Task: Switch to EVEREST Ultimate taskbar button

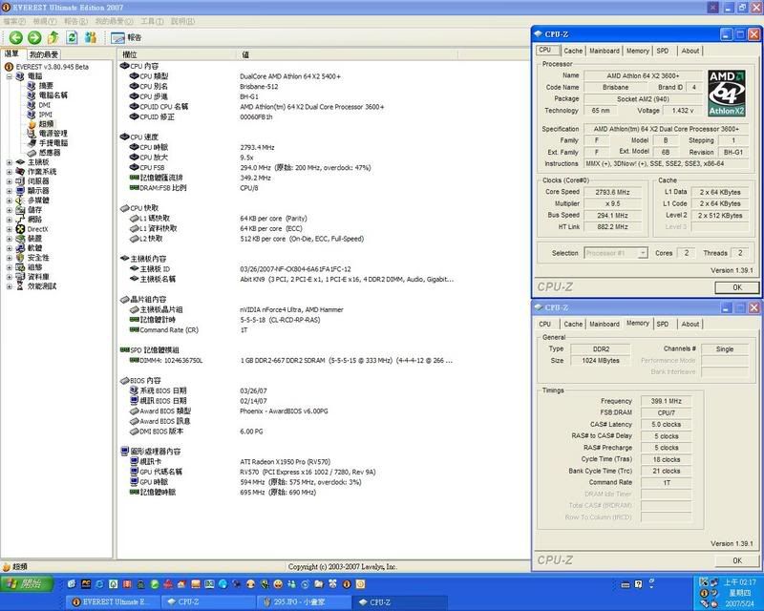Action: click(111, 602)
